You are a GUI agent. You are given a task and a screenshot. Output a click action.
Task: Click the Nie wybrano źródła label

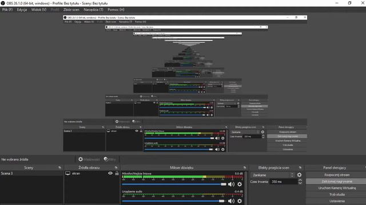pyautogui.click(x=15, y=159)
